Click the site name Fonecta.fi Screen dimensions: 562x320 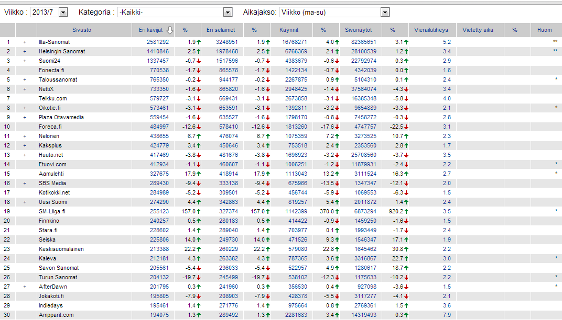pyautogui.click(x=51, y=71)
